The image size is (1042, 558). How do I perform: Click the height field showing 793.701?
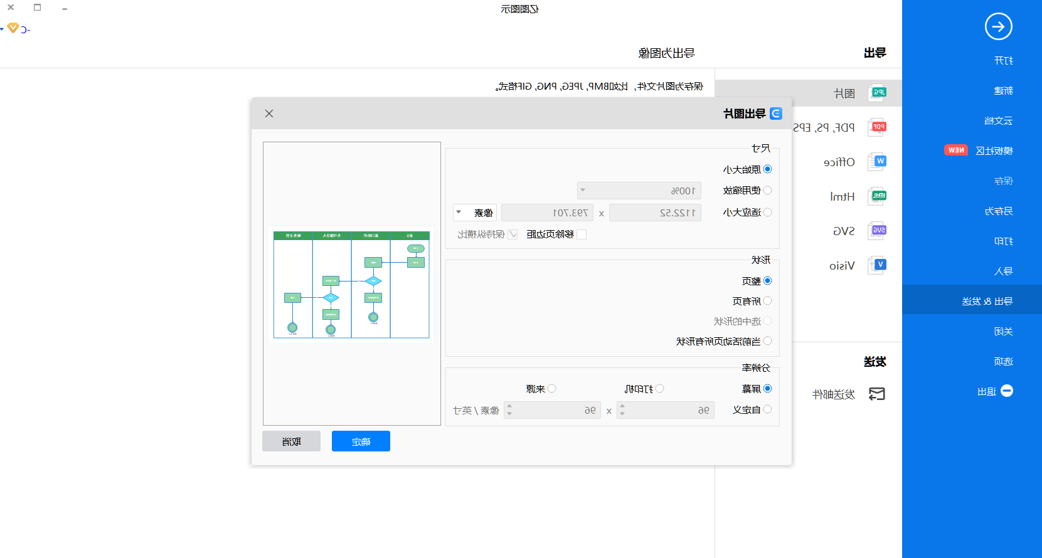[x=547, y=213]
